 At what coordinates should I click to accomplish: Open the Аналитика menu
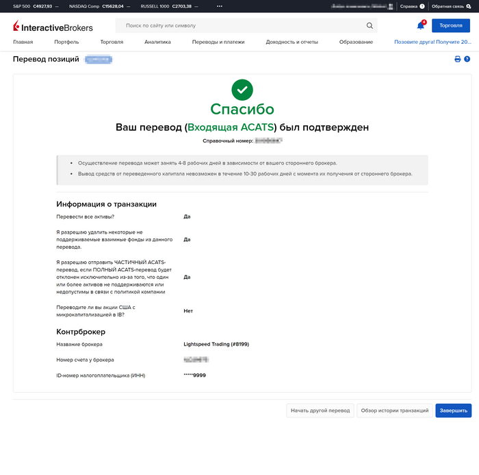pyautogui.click(x=157, y=42)
